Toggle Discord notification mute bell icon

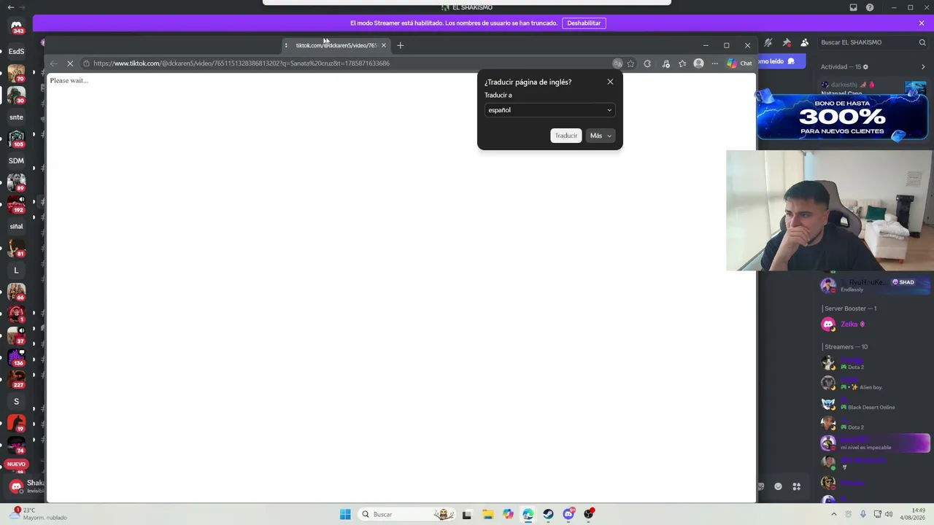pyautogui.click(x=768, y=42)
